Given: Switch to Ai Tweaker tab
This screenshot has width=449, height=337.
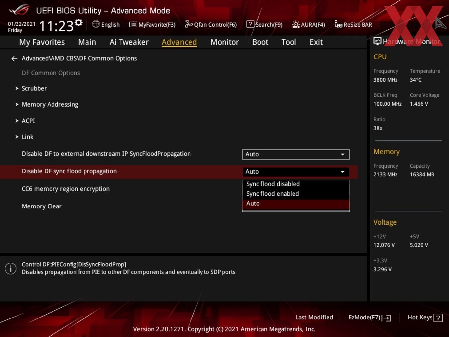Looking at the screenshot, I should coord(129,42).
